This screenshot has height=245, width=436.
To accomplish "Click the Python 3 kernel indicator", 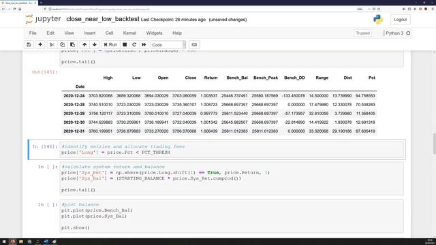I will point(394,33).
